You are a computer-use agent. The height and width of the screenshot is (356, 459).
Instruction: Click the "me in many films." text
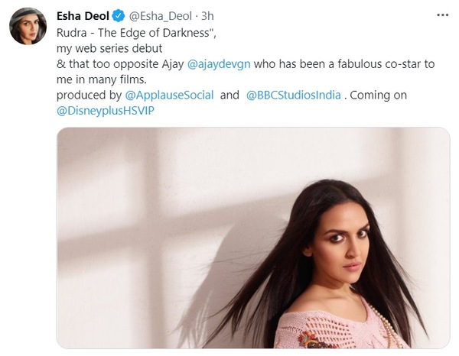click(x=101, y=80)
